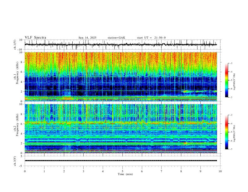Image resolution: width=248 pixels, height=192 pixels.
Task: Click the ch.3 flat black trace
Action: coord(121,161)
